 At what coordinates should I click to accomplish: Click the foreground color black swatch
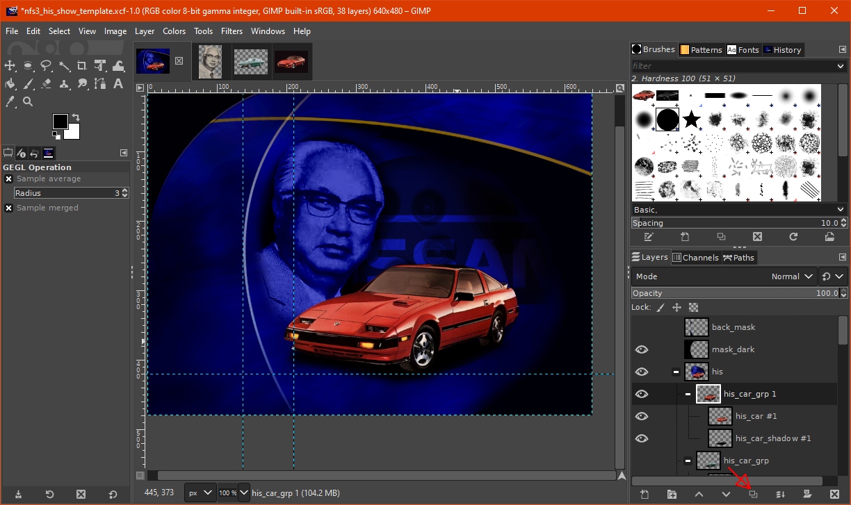coord(60,122)
